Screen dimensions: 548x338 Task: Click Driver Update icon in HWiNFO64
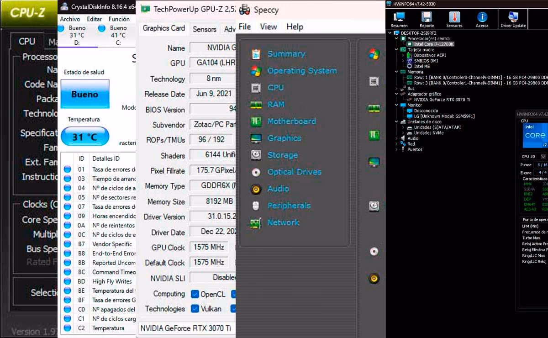pyautogui.click(x=513, y=17)
